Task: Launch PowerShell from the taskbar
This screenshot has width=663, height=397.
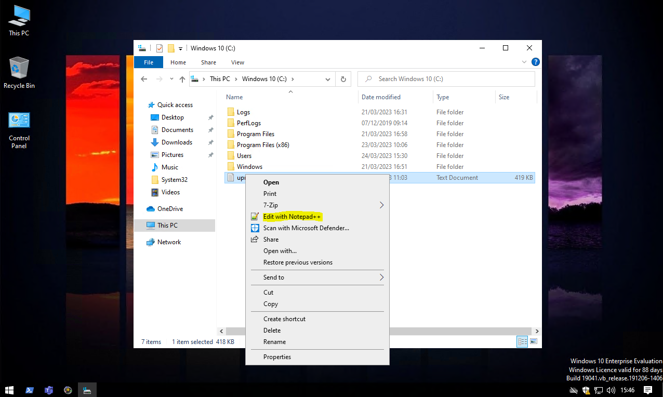Action: [x=30, y=390]
